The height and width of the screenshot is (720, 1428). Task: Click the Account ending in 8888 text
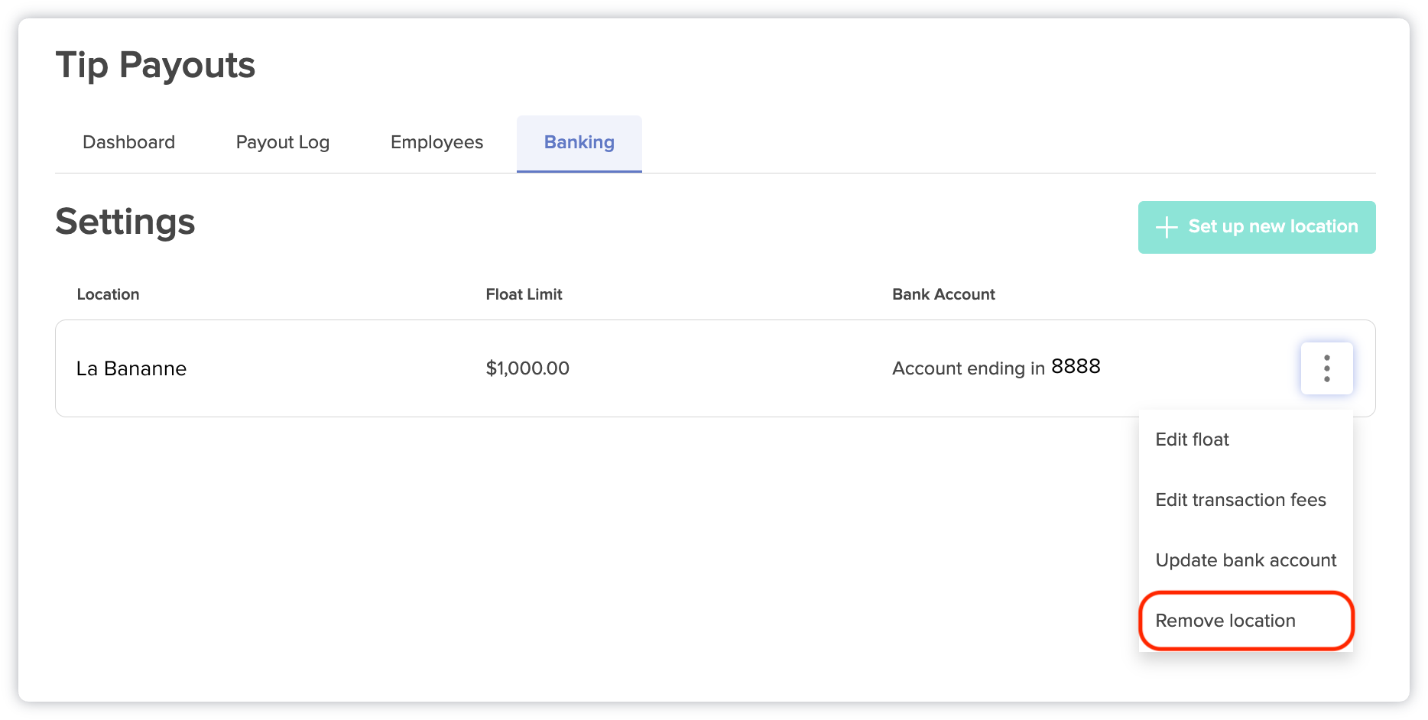point(995,368)
